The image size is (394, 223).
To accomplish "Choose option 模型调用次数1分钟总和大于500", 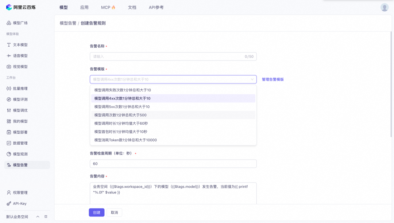I will (x=120, y=115).
